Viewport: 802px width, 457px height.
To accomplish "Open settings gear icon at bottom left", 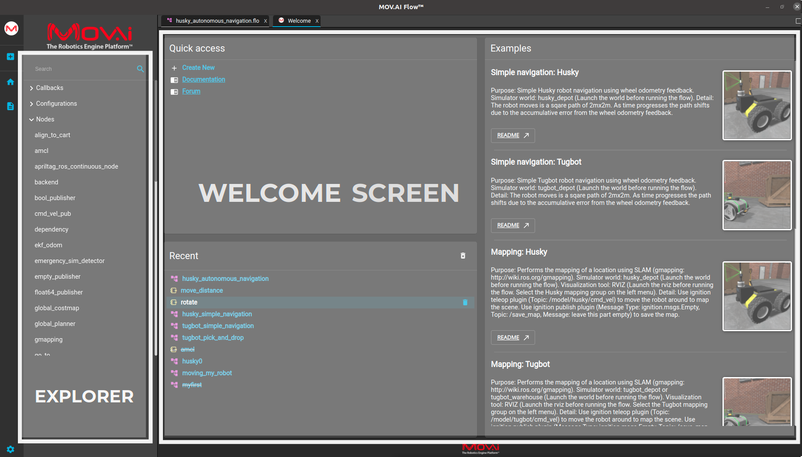I will (x=10, y=450).
